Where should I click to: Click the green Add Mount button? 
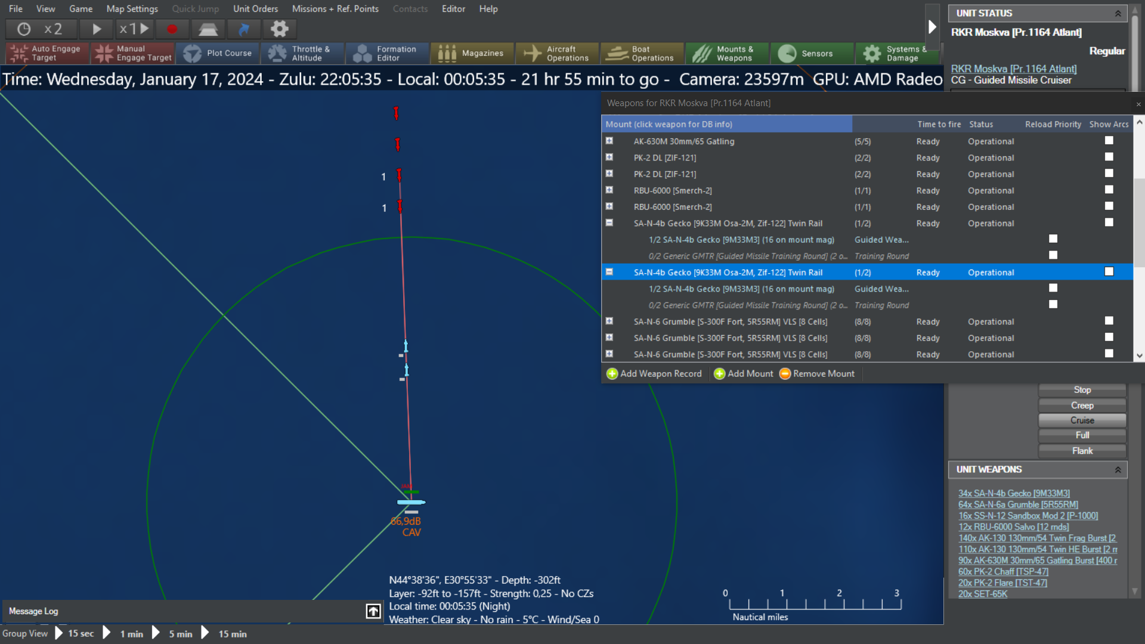point(744,374)
